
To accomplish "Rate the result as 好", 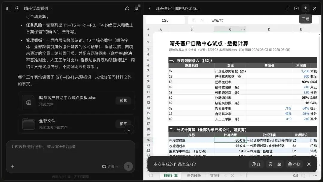I will pyautogui.click(x=256, y=164).
